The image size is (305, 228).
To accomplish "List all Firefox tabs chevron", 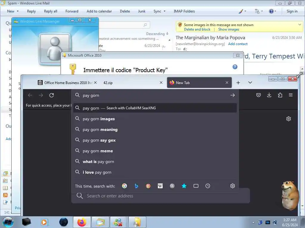I will [x=250, y=83].
